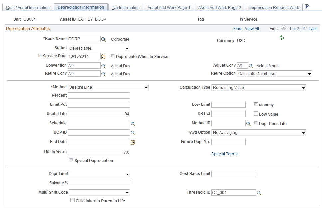Open the Convention lookup magnifier
Screen dimensions: 322x208
(103, 65)
